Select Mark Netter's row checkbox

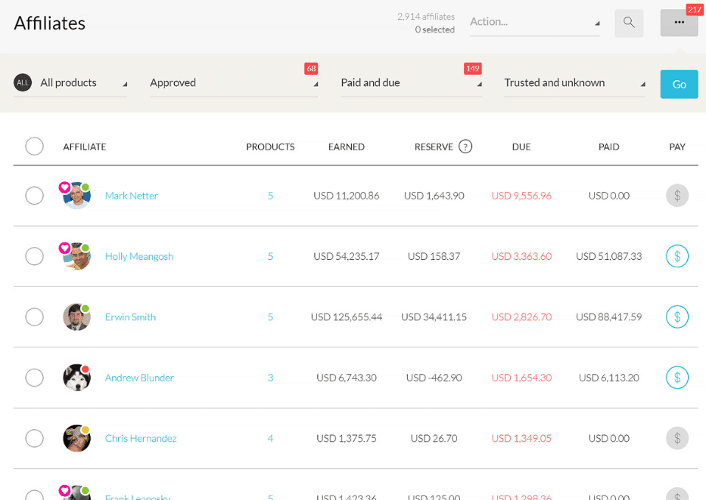coord(34,196)
